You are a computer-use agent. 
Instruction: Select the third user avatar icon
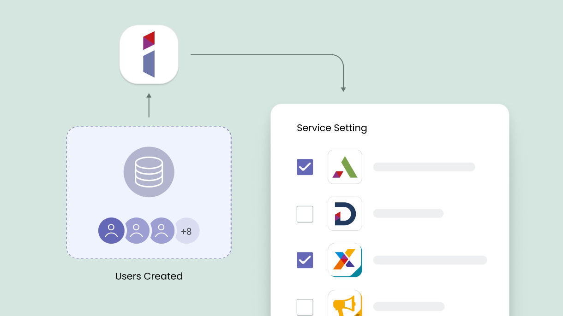[162, 230]
